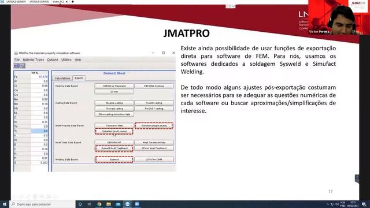Image resolution: width=370 pixels, height=208 pixels.
Task: Click the DEFORM-HT export button
Action: point(114,143)
